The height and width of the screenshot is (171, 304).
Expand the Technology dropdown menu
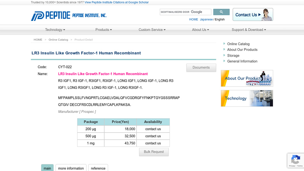point(55,30)
